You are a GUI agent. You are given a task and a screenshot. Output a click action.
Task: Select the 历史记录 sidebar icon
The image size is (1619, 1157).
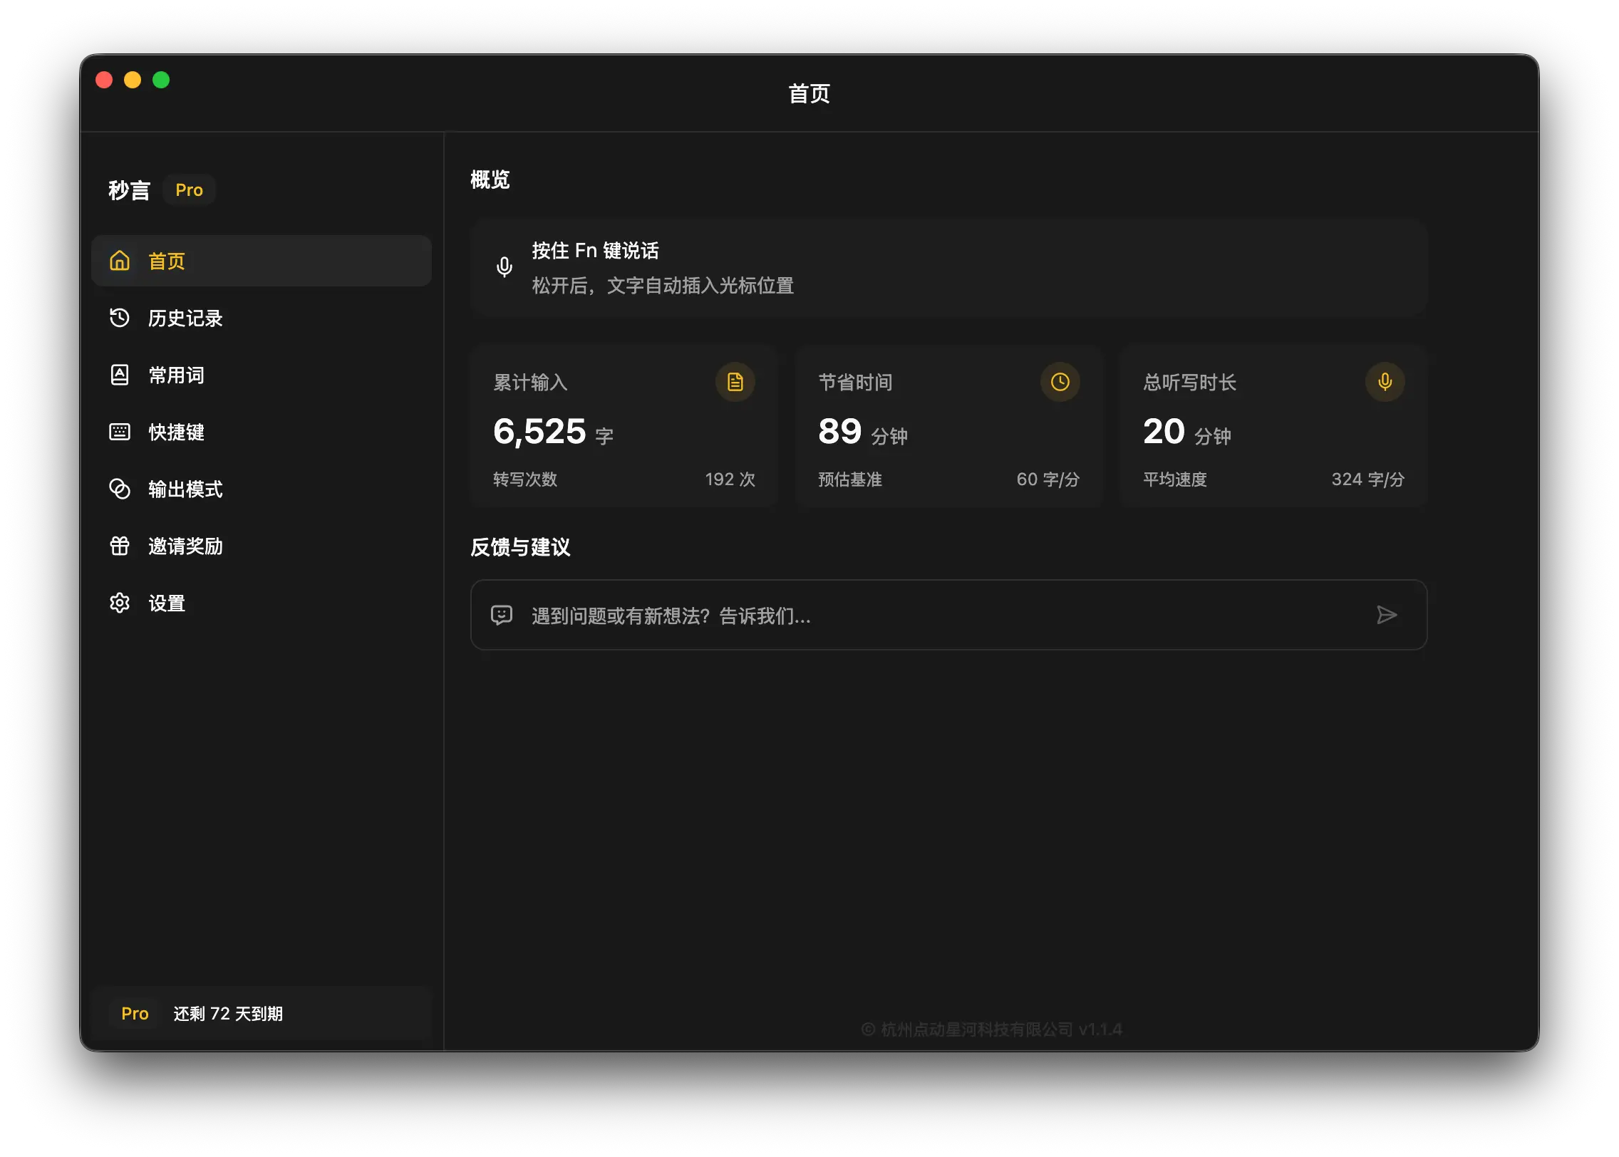pyautogui.click(x=121, y=318)
